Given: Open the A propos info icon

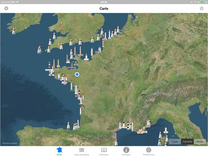Looking at the screenshot, I should (126, 151).
